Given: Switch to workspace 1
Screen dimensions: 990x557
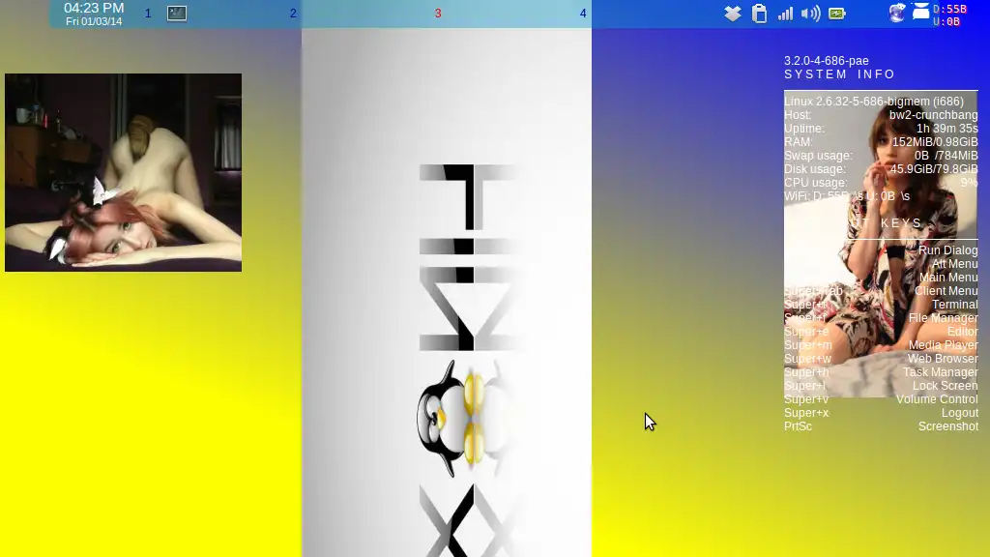Looking at the screenshot, I should point(148,14).
